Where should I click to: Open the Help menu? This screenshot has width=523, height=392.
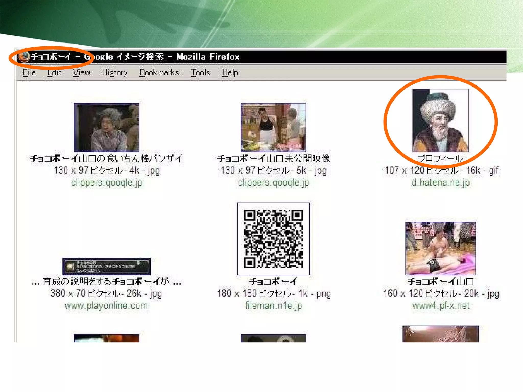coord(230,73)
